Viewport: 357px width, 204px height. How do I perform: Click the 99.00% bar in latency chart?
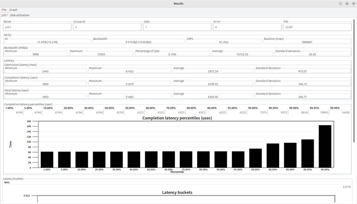[255, 158]
